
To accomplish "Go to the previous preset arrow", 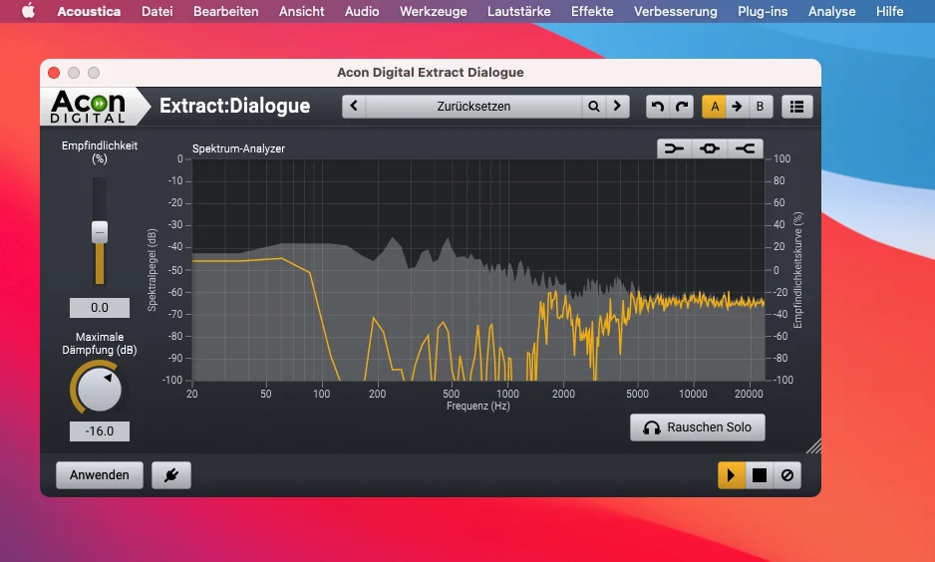I will pos(354,106).
